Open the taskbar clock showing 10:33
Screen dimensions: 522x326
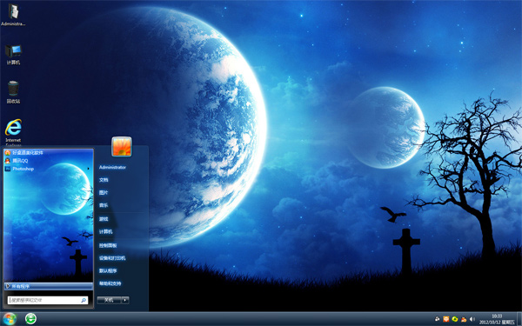pos(497,319)
